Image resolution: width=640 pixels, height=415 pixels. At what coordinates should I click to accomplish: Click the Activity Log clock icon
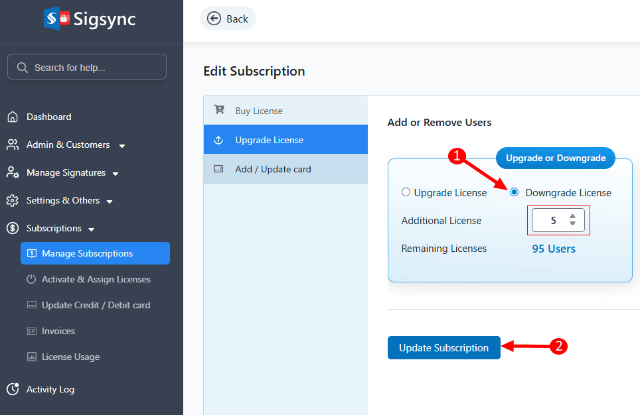point(13,389)
